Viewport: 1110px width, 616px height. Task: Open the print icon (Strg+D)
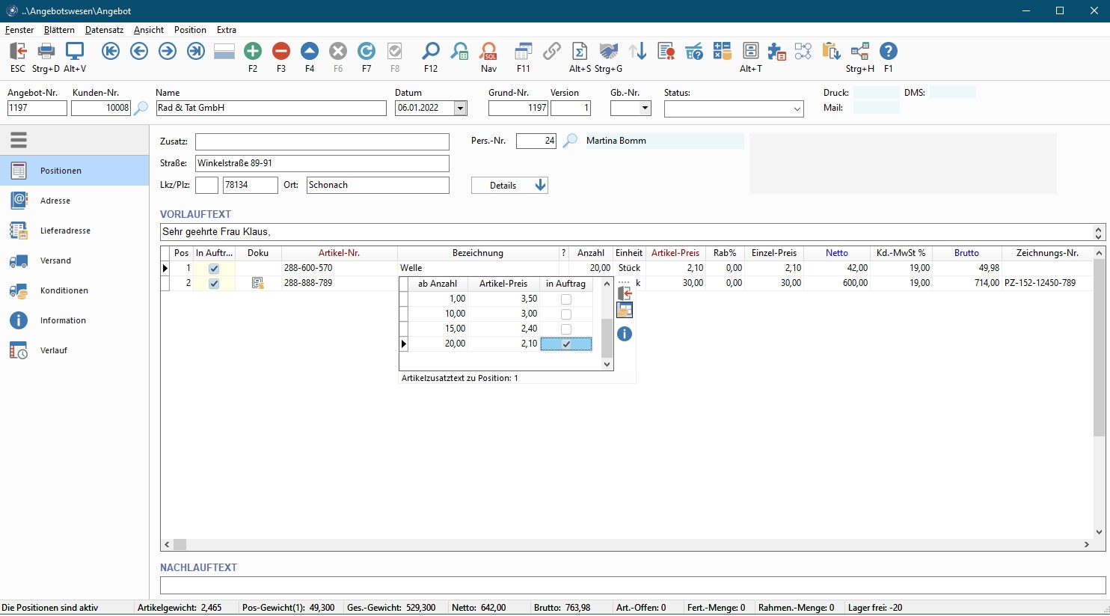click(x=46, y=52)
